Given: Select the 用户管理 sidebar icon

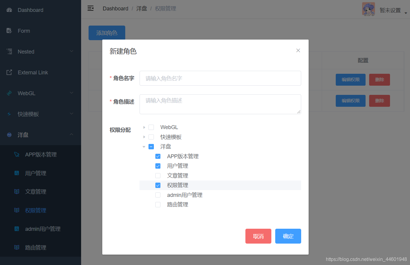Looking at the screenshot, I should coord(17,173).
